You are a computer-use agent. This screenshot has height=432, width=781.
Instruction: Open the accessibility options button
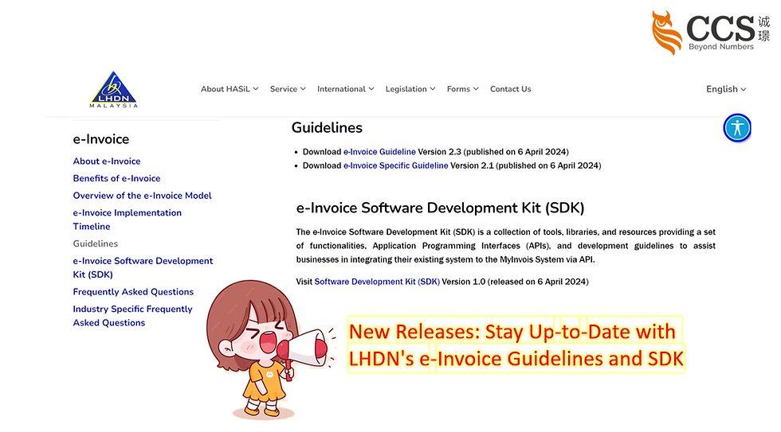pyautogui.click(x=737, y=128)
